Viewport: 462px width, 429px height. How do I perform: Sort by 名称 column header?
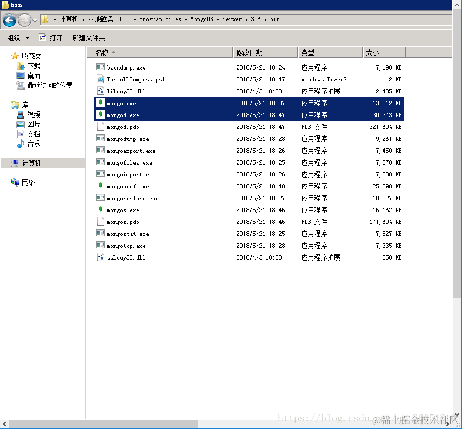(160, 52)
